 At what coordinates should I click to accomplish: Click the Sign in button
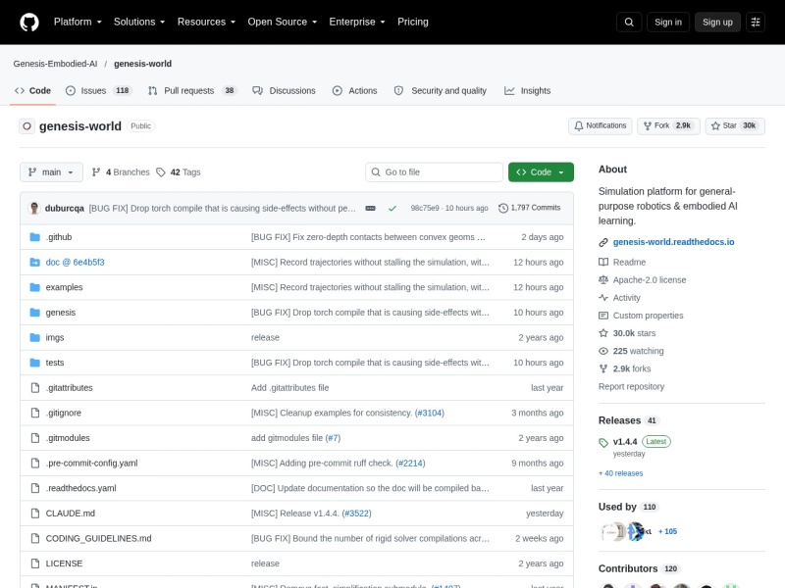point(668,22)
